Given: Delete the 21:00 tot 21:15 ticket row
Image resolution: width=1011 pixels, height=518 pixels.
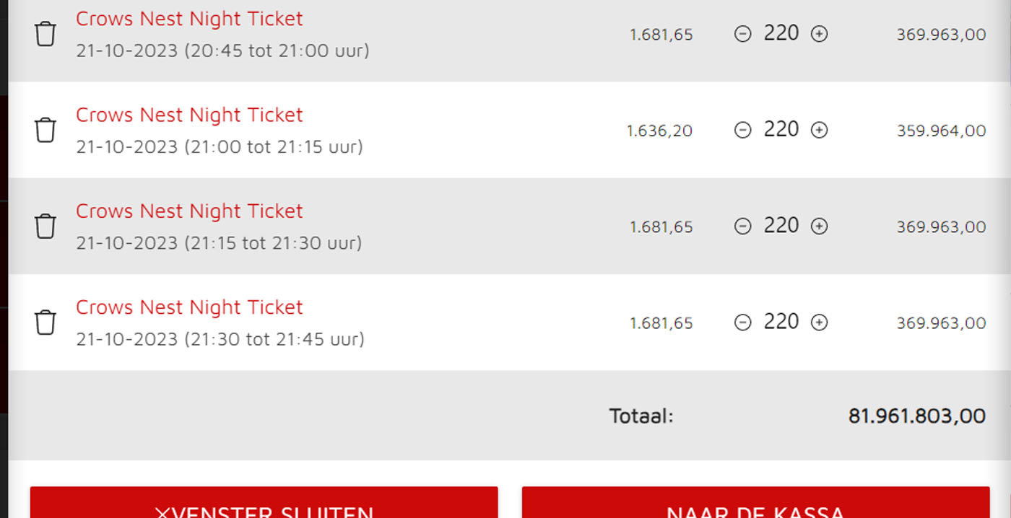Looking at the screenshot, I should [x=45, y=130].
